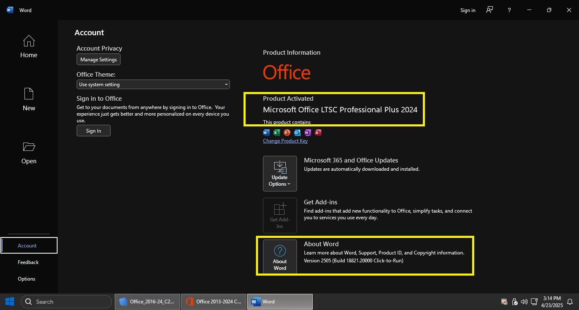
Task: Click the Word icon in the product list
Action: tap(266, 133)
